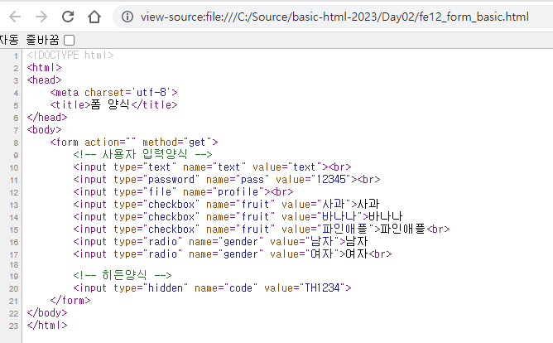Click the opening <body> tag
553x343 pixels.
(x=44, y=130)
